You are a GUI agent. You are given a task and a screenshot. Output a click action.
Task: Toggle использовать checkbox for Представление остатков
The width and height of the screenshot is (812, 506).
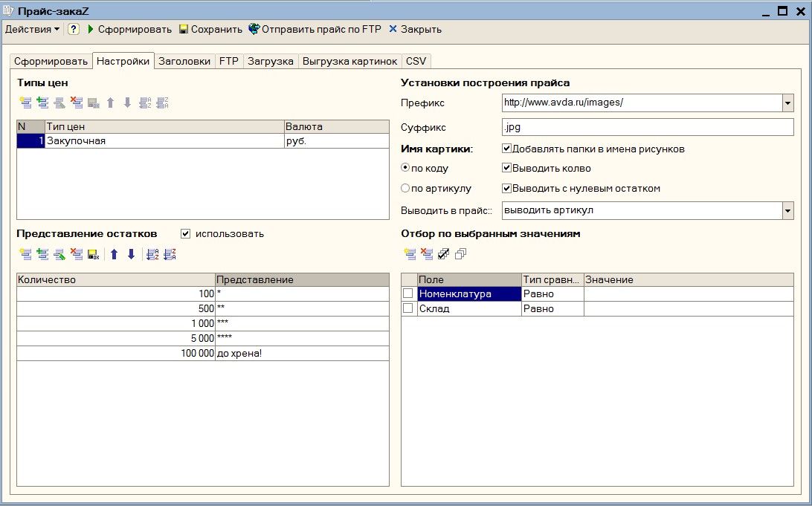(x=185, y=234)
